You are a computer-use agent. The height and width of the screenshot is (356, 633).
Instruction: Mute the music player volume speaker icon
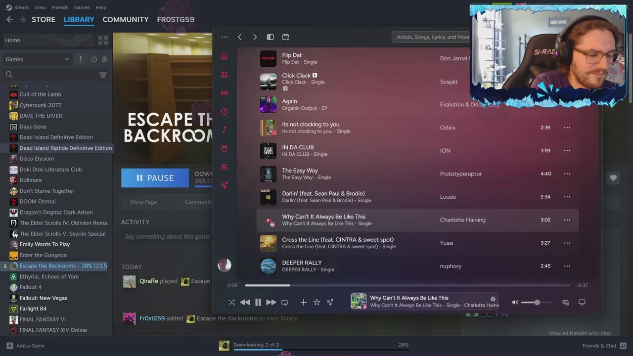click(x=515, y=302)
